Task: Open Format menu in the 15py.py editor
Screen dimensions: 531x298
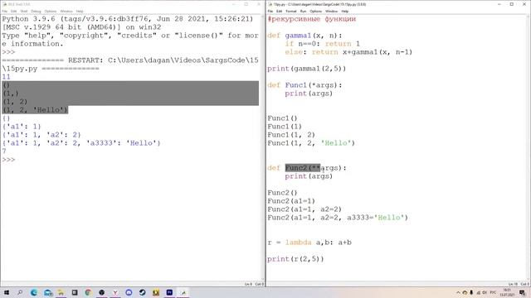Action: [291, 11]
